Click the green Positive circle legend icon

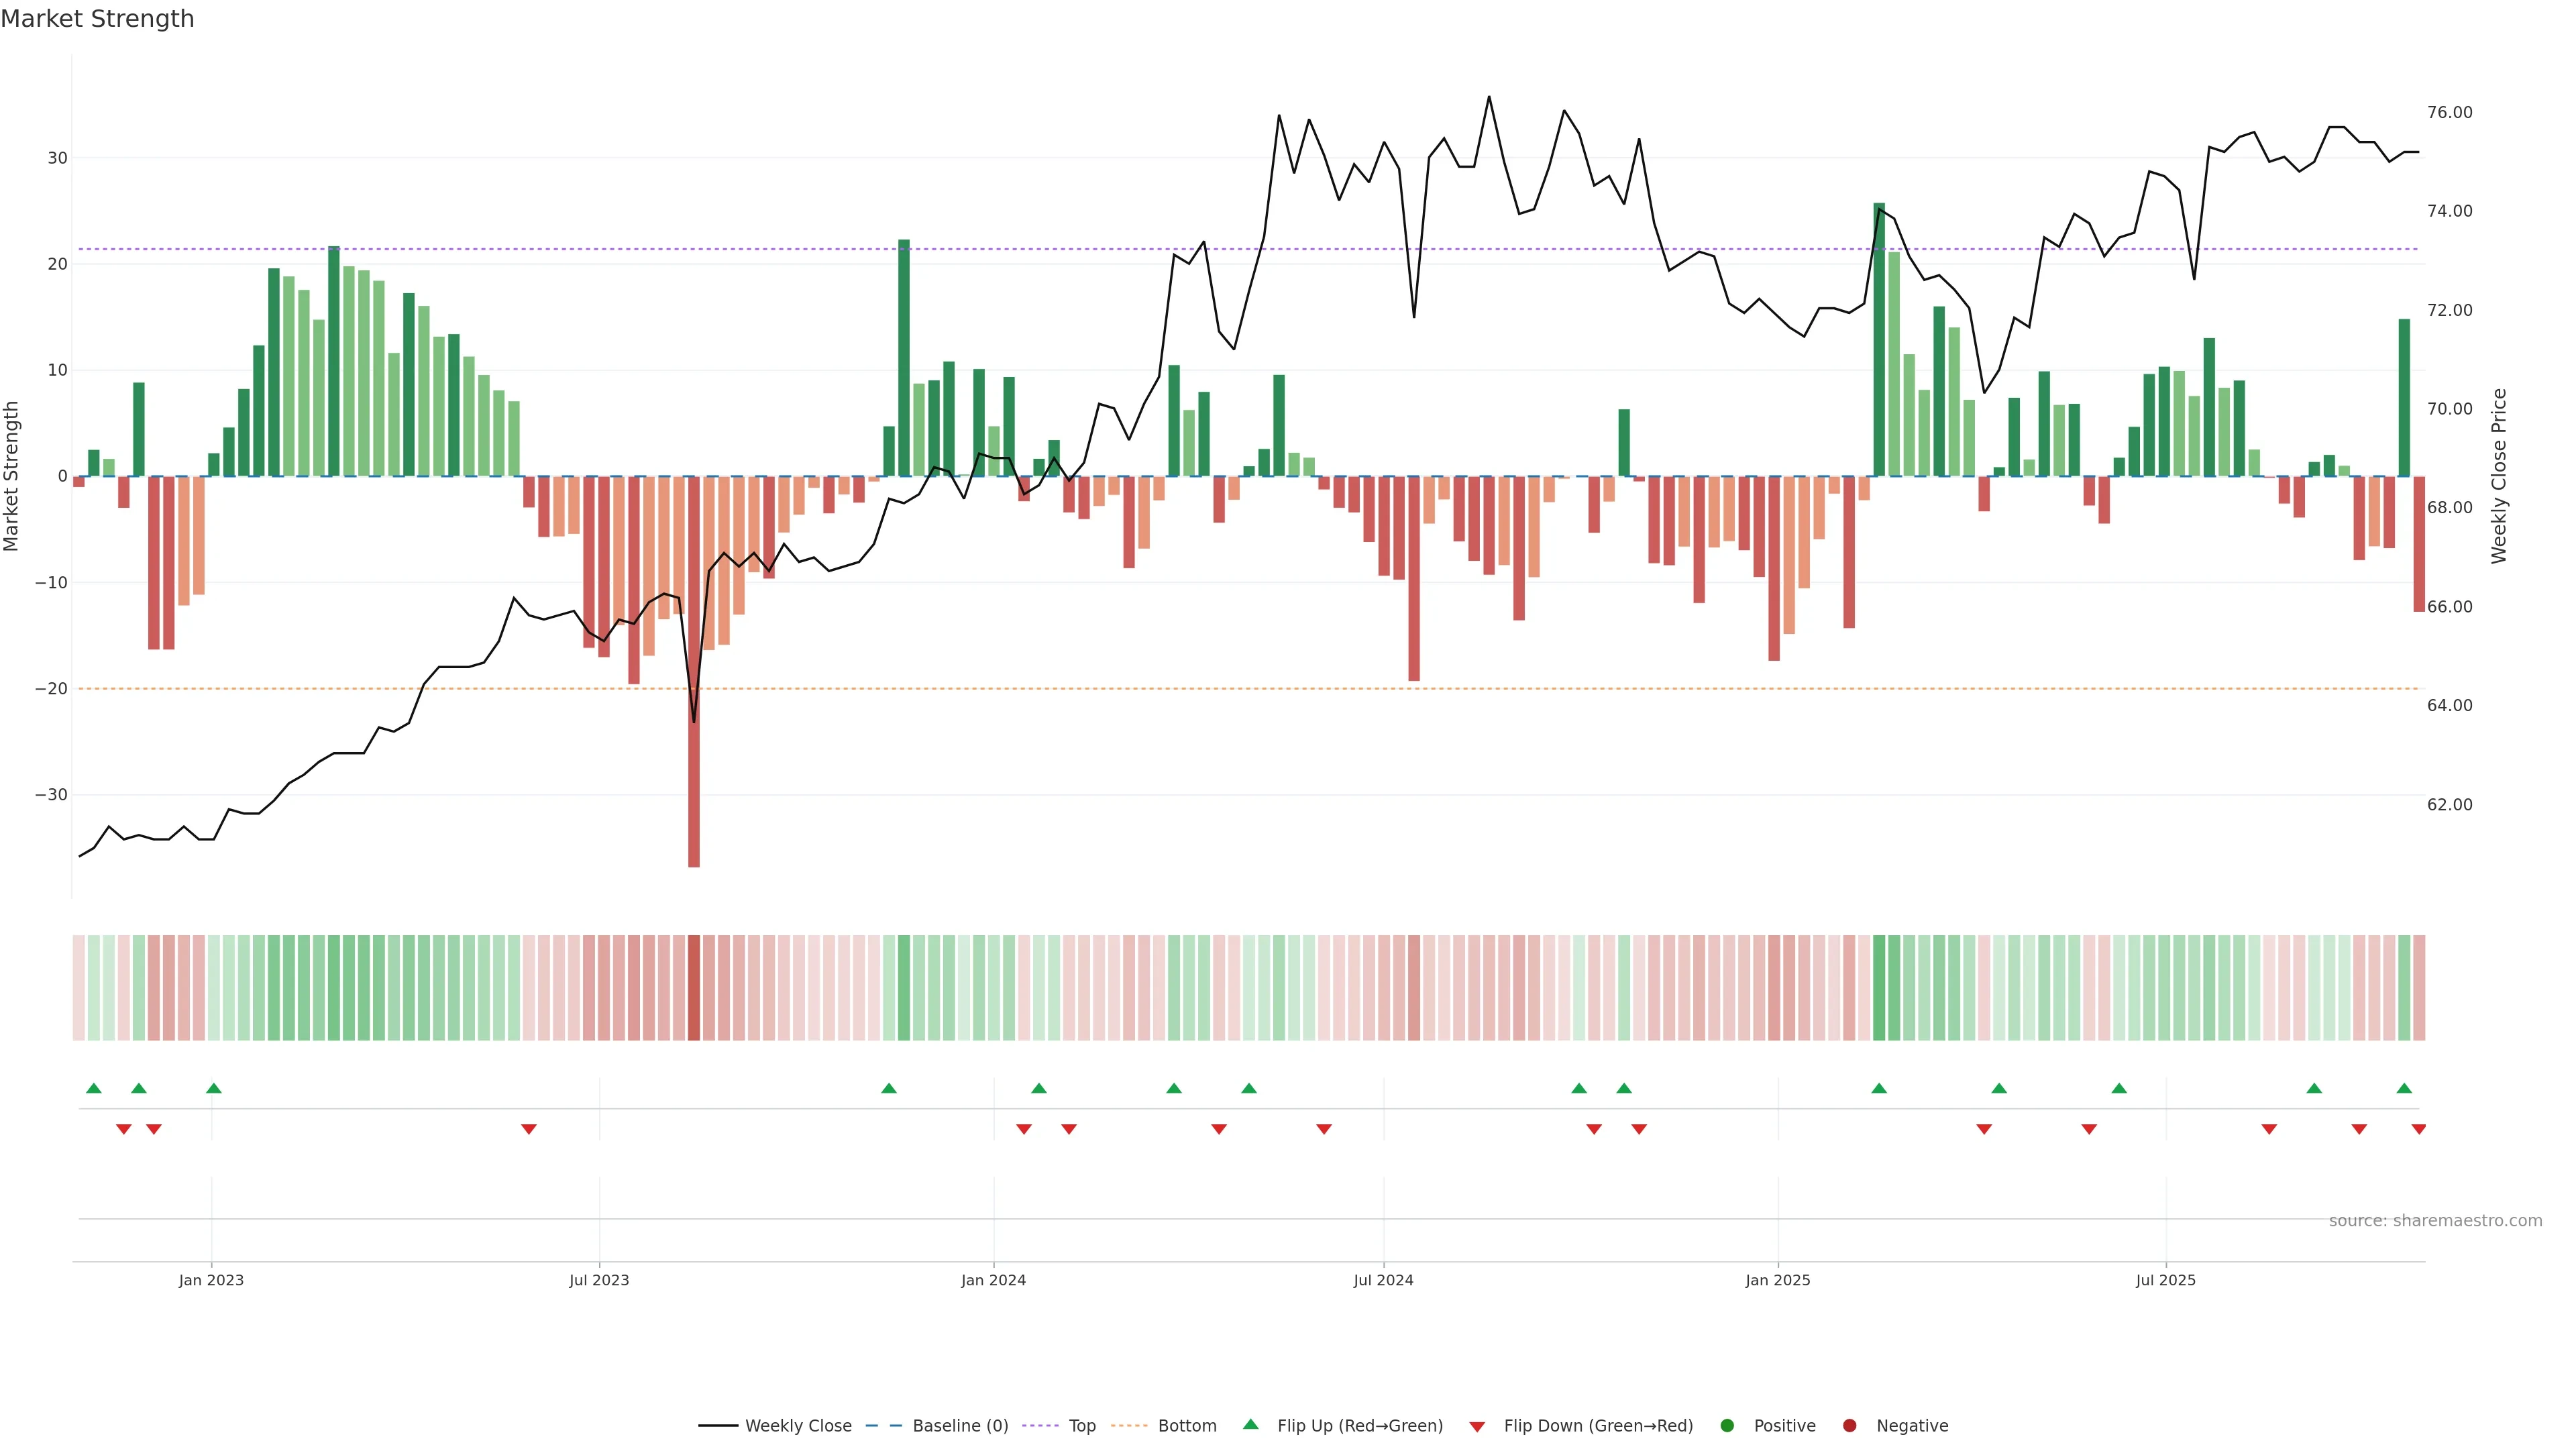[x=1727, y=1425]
